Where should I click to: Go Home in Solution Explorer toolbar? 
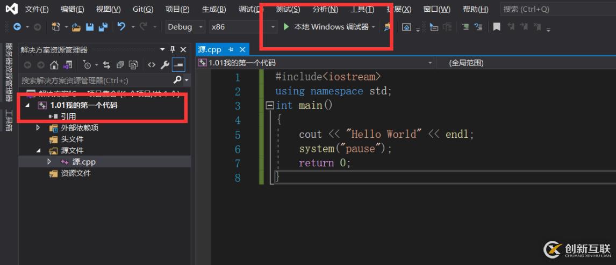point(54,65)
